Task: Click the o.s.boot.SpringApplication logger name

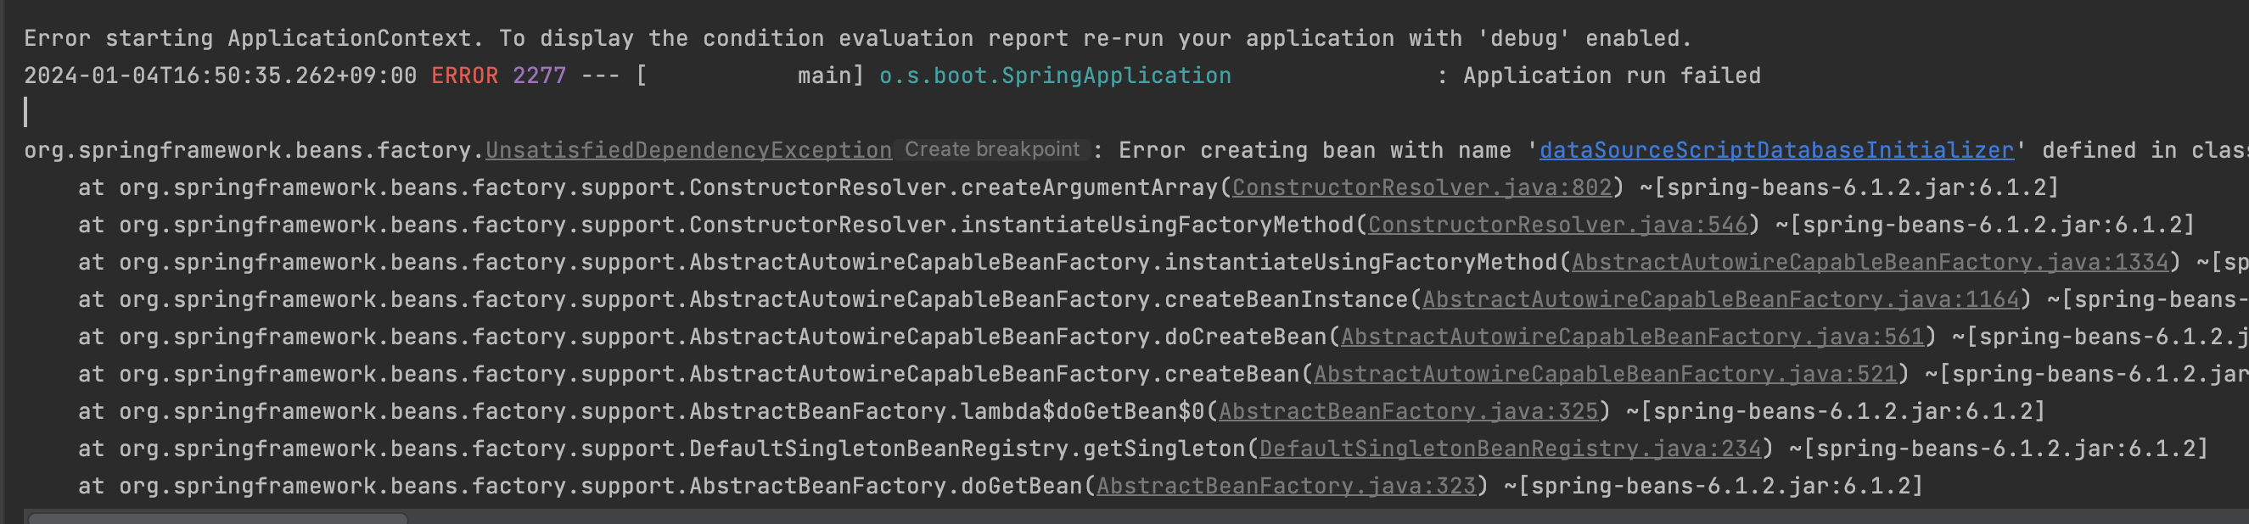Action: pyautogui.click(x=1055, y=75)
